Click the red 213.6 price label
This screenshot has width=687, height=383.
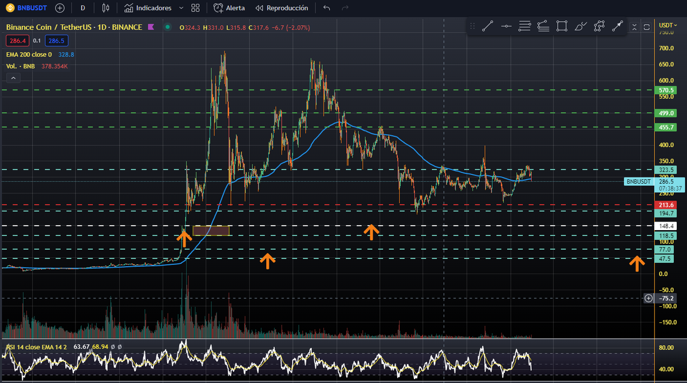pyautogui.click(x=666, y=205)
